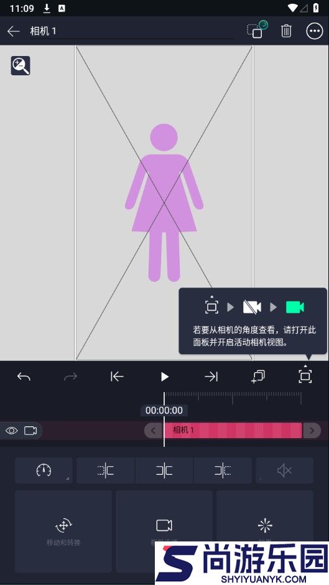
Task: Undo the last action
Action: pyautogui.click(x=24, y=377)
